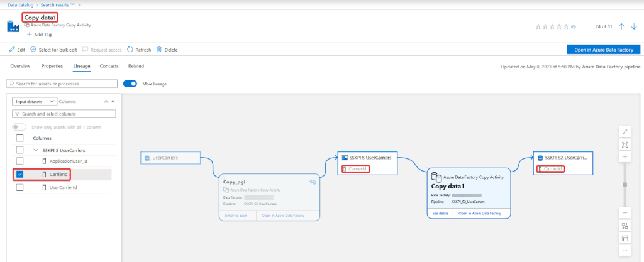The image size is (644, 262).
Task: Click Open in Azure Data Factory button
Action: [x=602, y=50]
